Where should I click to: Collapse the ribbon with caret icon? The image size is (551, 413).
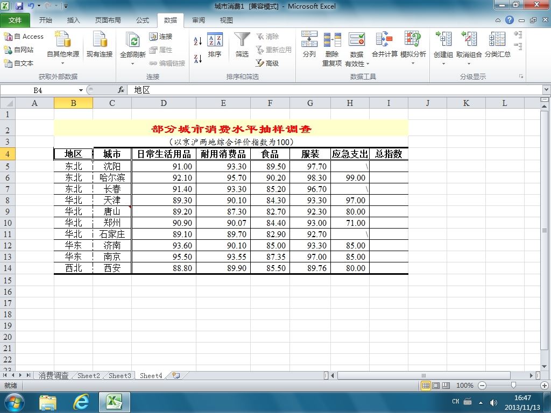[498, 20]
